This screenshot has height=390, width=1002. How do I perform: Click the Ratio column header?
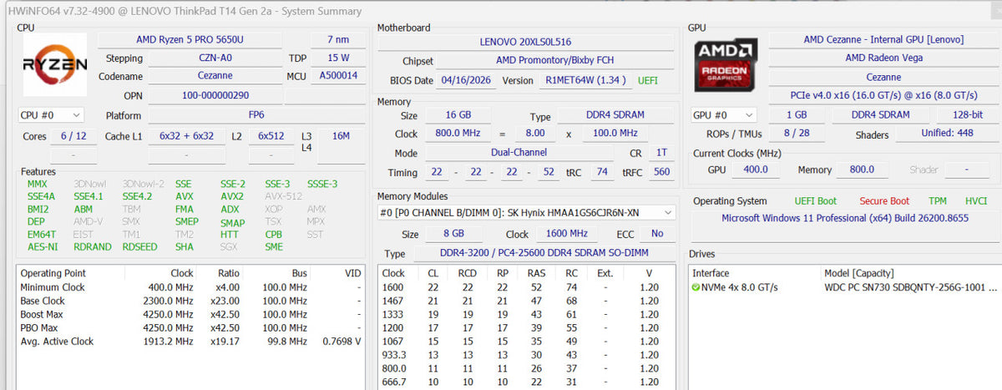click(229, 273)
